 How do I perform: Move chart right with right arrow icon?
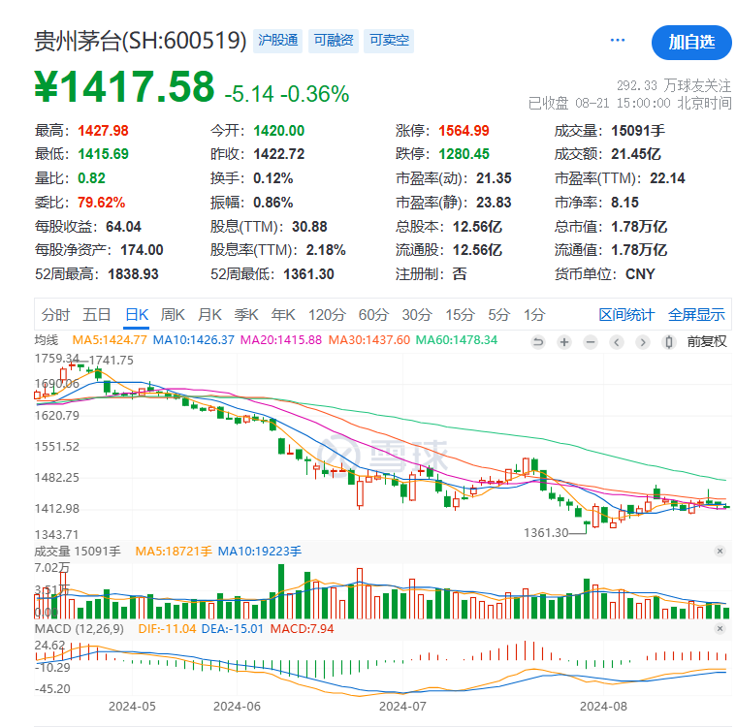coord(643,342)
